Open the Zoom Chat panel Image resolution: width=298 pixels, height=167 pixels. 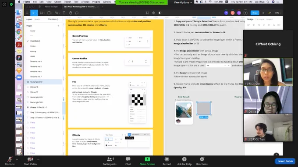point(128,161)
